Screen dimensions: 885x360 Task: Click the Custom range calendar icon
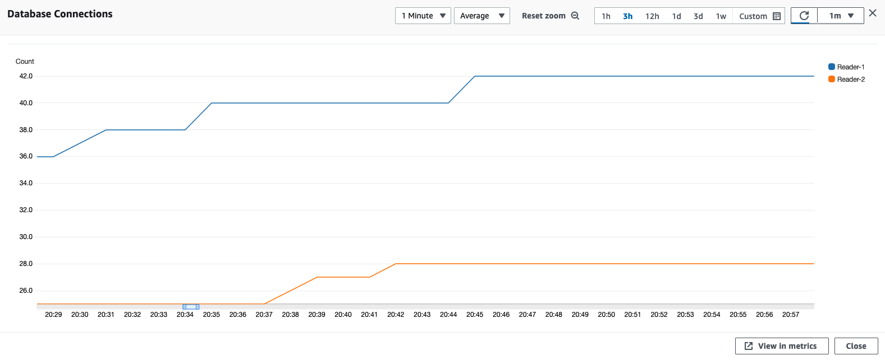[x=777, y=16]
